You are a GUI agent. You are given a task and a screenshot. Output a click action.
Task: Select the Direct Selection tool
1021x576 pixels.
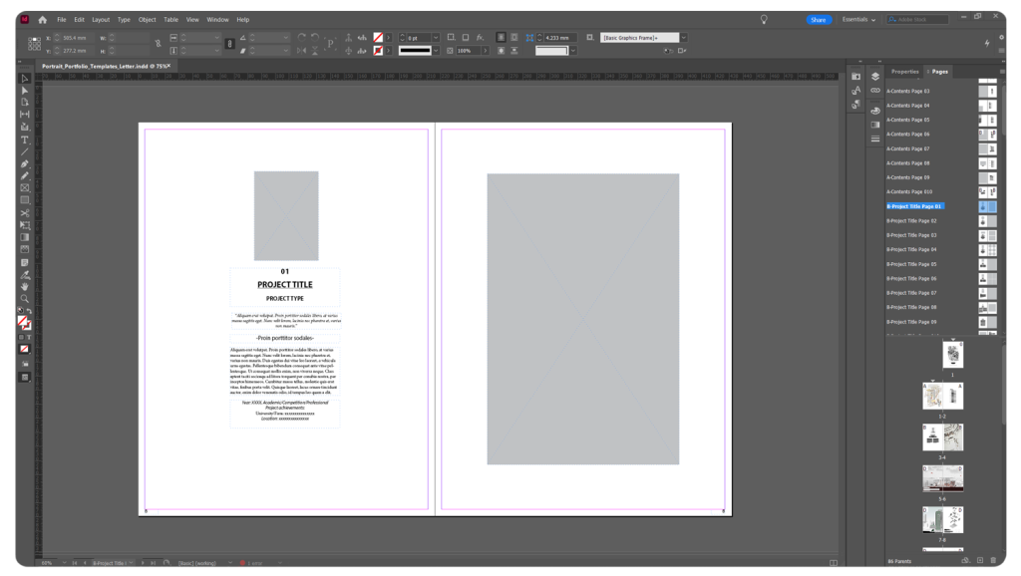(x=25, y=91)
